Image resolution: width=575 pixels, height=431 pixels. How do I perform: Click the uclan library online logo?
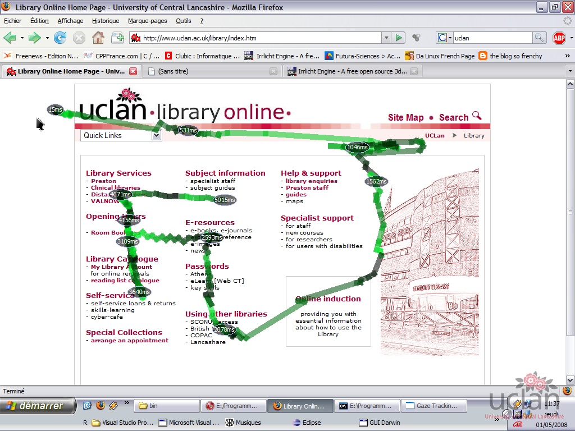pos(185,106)
